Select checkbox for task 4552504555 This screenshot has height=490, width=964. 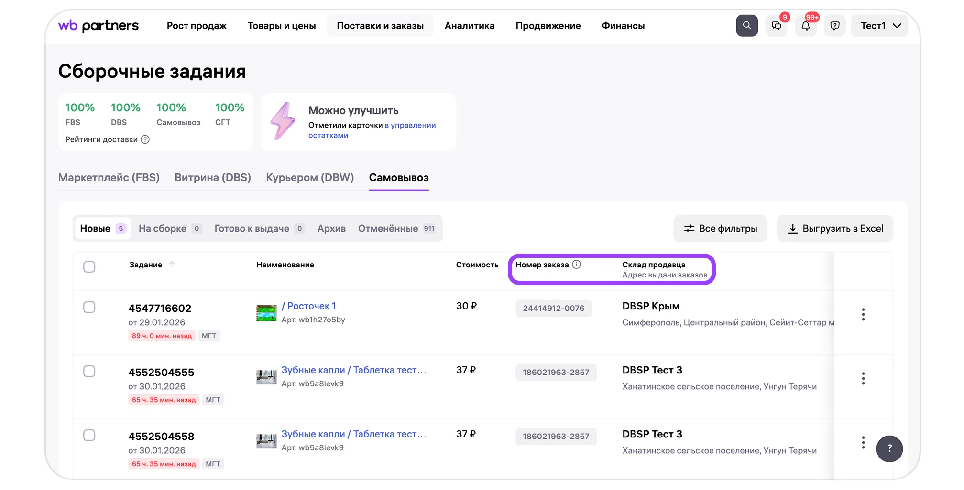click(x=89, y=371)
